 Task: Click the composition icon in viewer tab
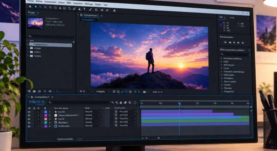point(81,15)
